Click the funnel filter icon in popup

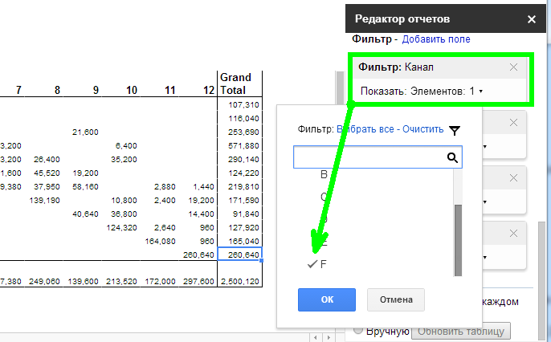455,129
